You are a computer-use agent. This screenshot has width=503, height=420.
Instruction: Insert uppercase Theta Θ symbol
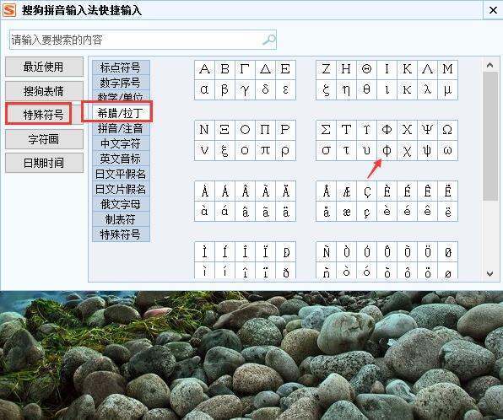366,69
